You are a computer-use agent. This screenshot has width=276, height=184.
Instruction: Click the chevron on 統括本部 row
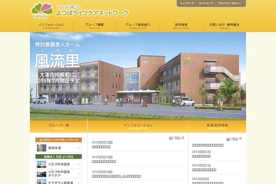point(79,148)
